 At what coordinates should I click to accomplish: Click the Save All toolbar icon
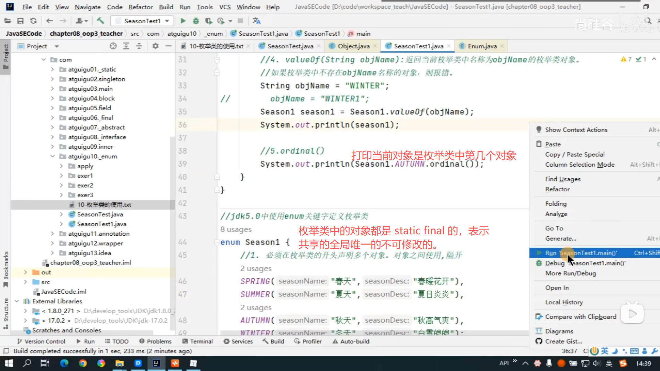tap(20, 21)
